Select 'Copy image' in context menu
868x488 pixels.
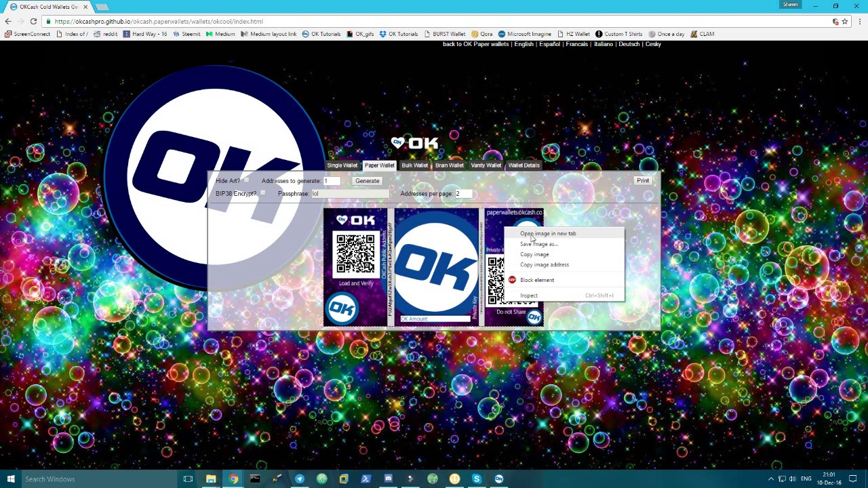(564, 254)
